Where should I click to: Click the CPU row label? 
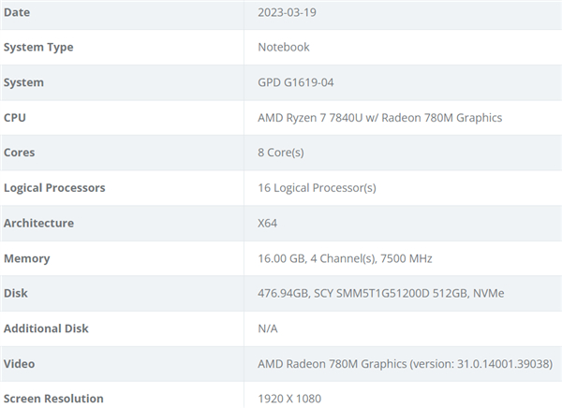pos(15,118)
